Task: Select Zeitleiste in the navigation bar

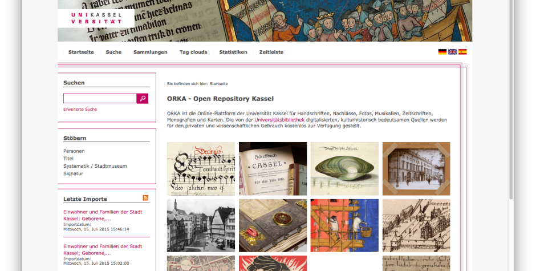Action: (271, 52)
